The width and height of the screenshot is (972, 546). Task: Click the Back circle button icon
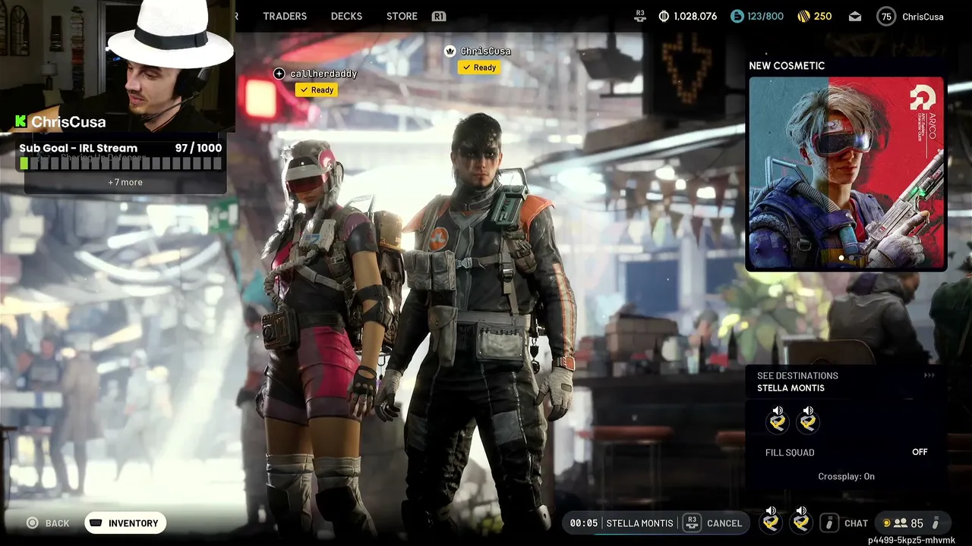pyautogui.click(x=32, y=523)
